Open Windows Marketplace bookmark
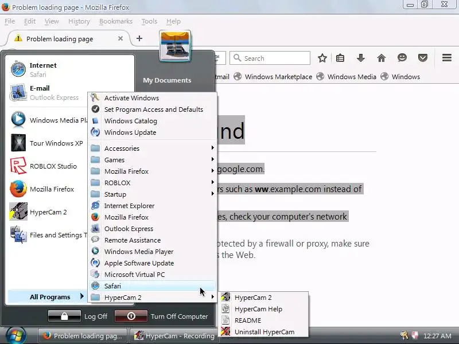This screenshot has width=459, height=344. 273,77
